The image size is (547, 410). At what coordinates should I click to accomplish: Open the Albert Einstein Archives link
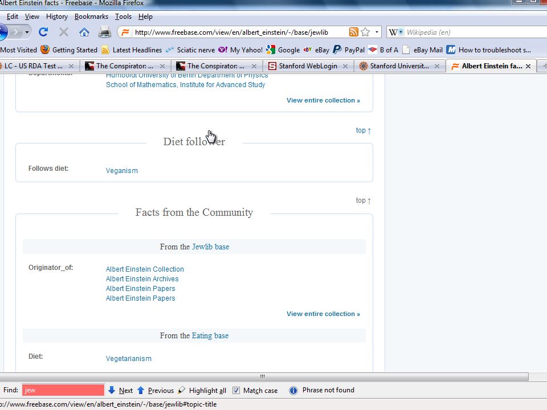pos(142,279)
